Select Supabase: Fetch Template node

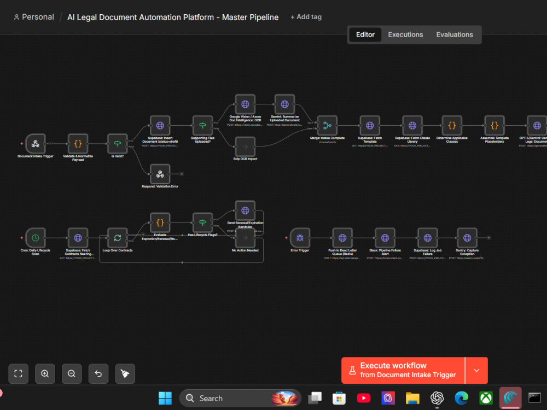[370, 126]
